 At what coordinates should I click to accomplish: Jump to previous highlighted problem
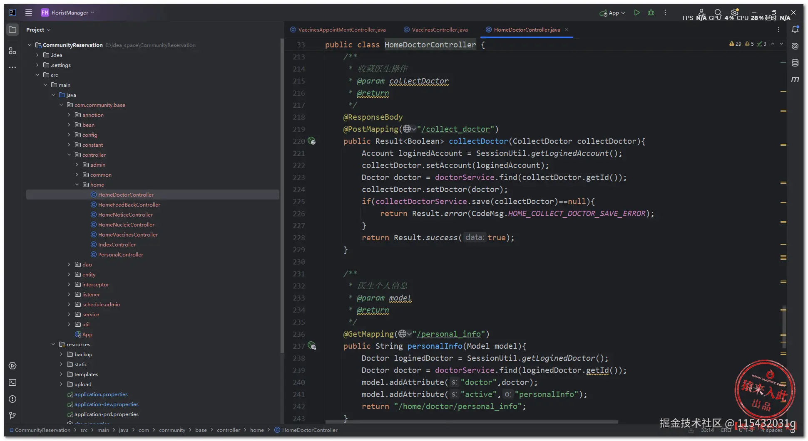pyautogui.click(x=773, y=44)
